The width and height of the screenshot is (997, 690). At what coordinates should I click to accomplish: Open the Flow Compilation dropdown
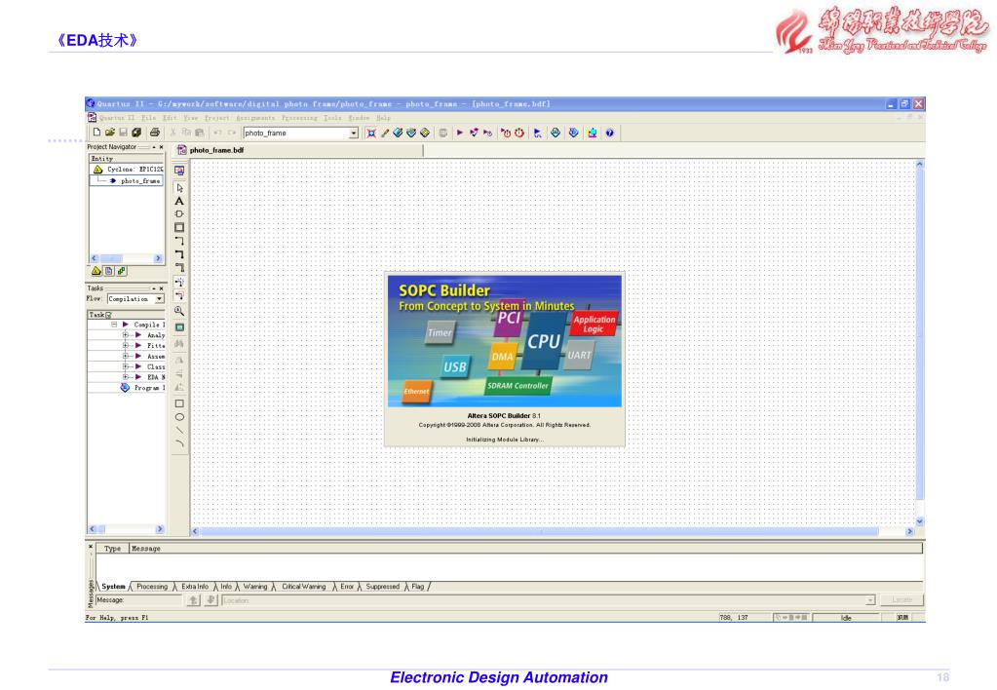click(x=160, y=299)
